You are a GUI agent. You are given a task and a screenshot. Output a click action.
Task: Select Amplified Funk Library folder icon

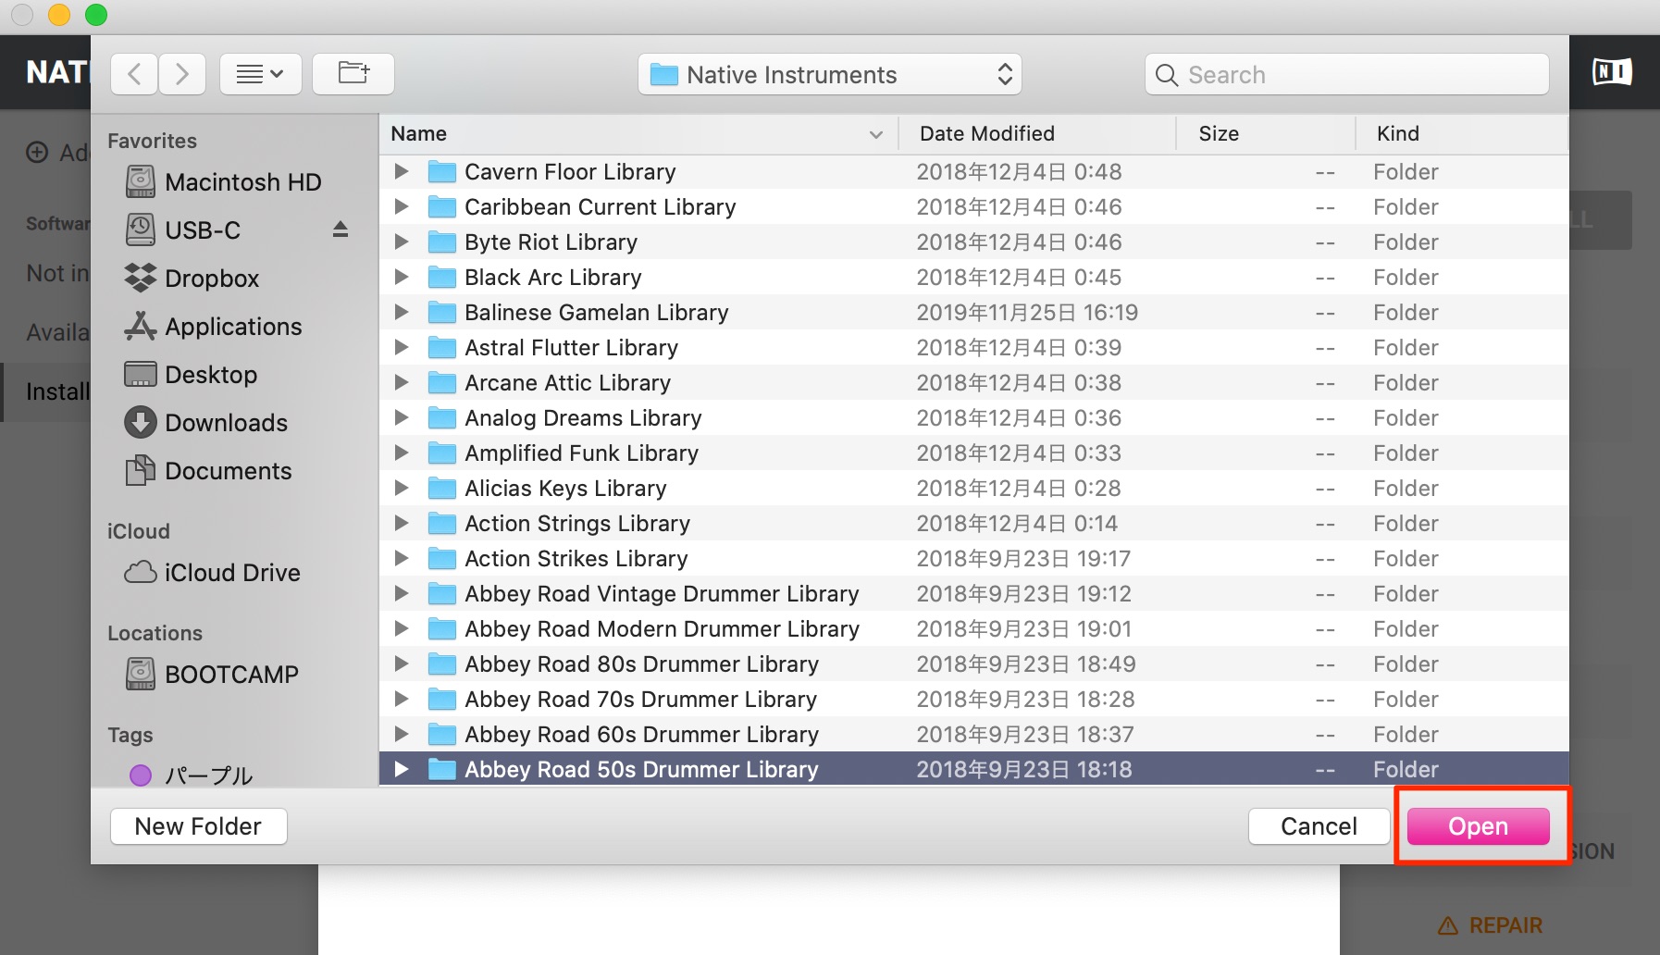[x=442, y=453]
